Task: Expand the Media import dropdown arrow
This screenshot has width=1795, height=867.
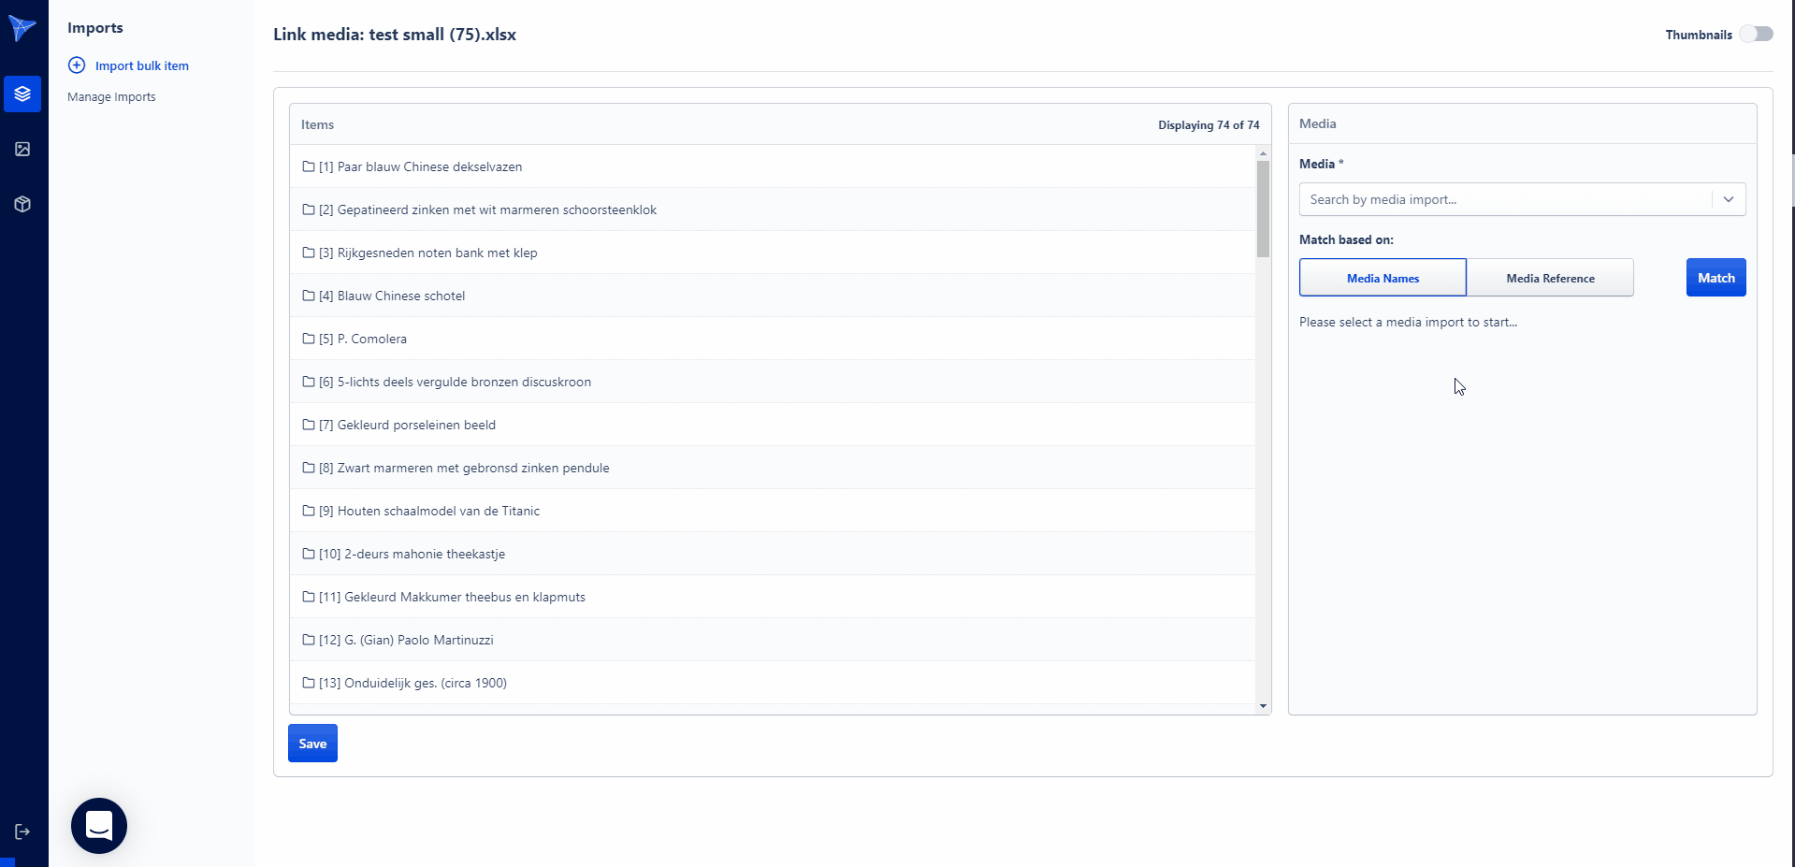Action: (1729, 199)
